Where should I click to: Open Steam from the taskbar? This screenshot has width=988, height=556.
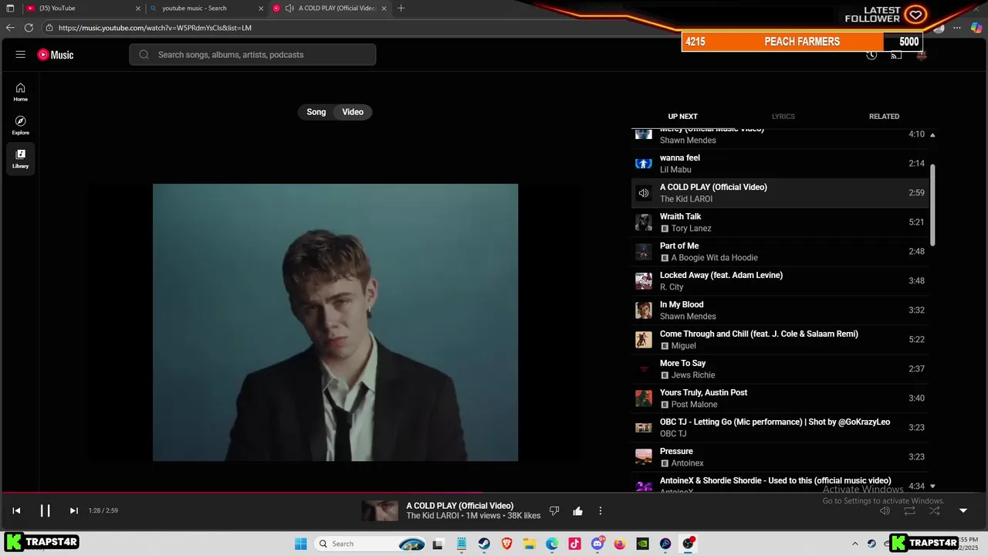pos(484,544)
